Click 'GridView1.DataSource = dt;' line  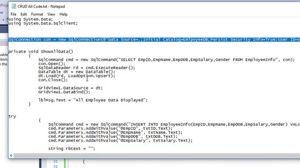(70, 88)
